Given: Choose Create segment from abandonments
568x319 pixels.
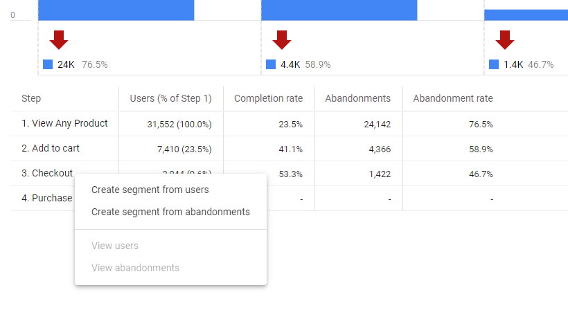Looking at the screenshot, I should [170, 212].
